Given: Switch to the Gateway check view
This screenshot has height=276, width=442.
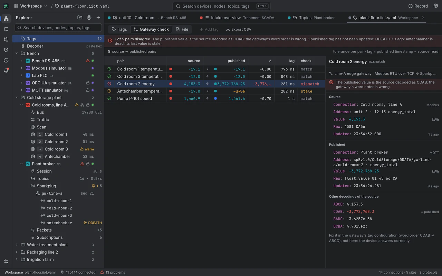Looking at the screenshot, I should pyautogui.click(x=151, y=29).
